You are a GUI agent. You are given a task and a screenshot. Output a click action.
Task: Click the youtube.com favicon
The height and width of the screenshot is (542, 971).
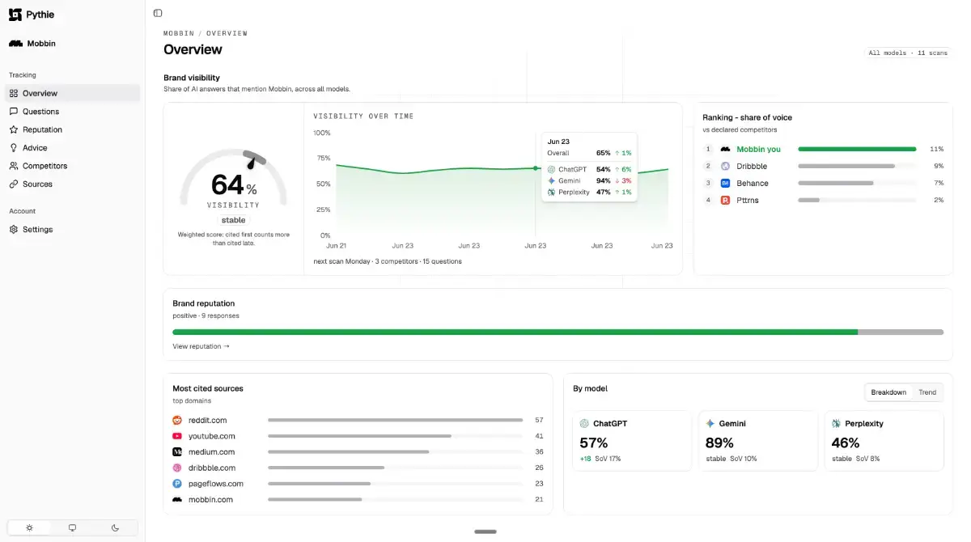tap(177, 436)
